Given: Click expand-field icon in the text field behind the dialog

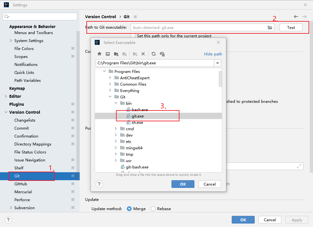Looking at the screenshot, I should pyautogui.click(x=299, y=166).
